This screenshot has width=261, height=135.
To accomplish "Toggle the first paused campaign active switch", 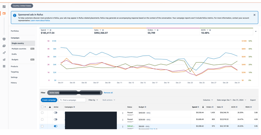I will coord(56,113).
